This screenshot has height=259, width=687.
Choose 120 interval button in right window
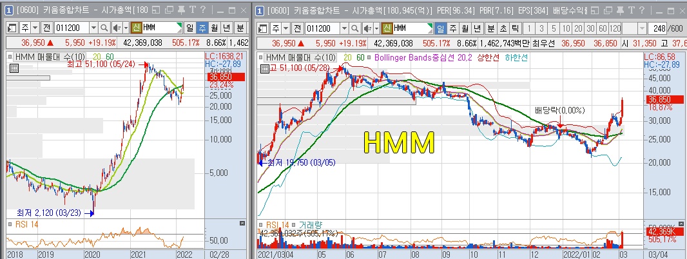(x=615, y=28)
